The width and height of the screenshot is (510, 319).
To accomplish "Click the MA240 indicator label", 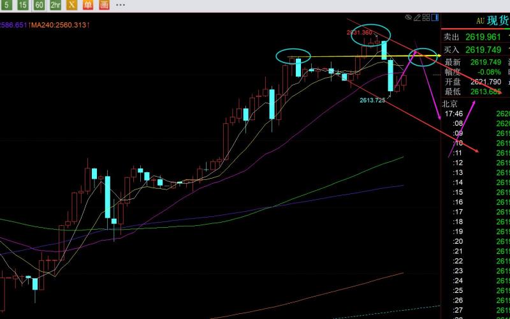I will (61, 25).
